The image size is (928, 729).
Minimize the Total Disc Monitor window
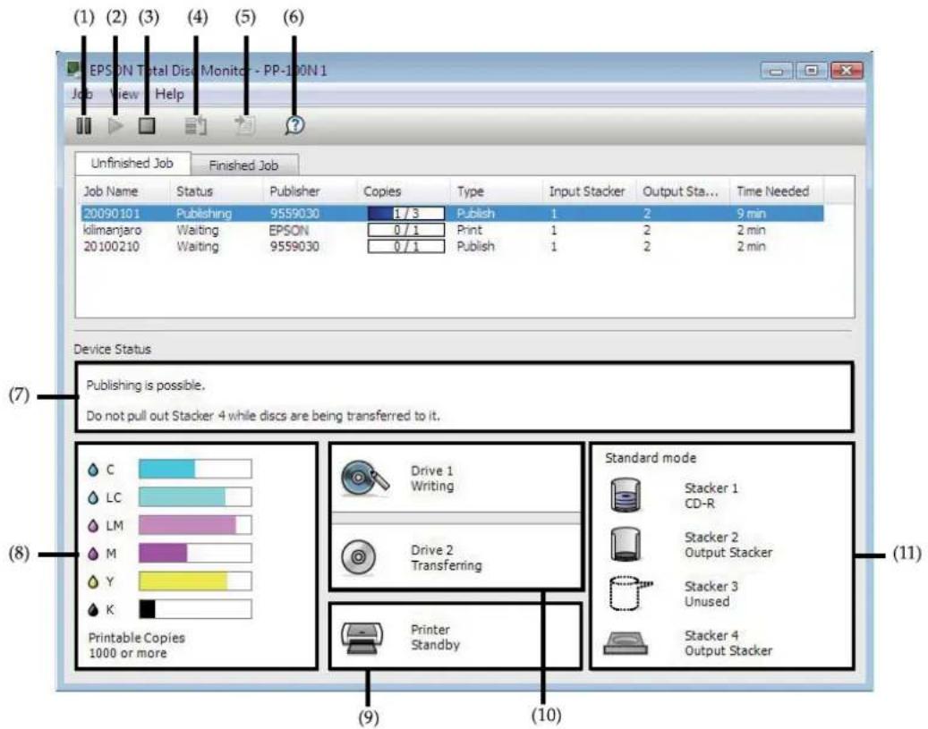click(777, 71)
